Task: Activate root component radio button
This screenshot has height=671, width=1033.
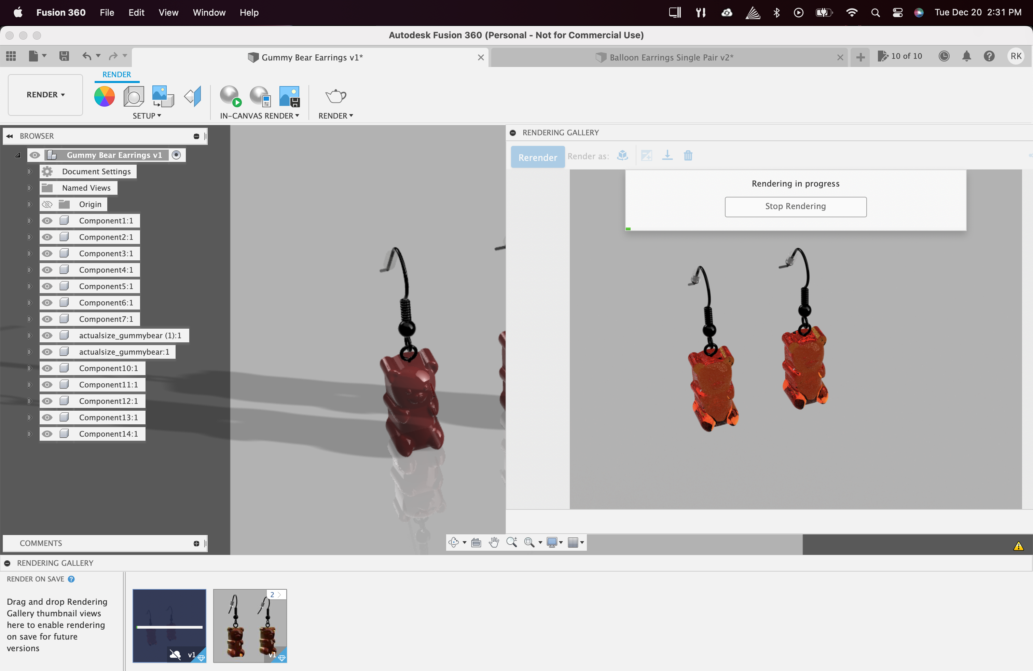Action: coord(176,155)
